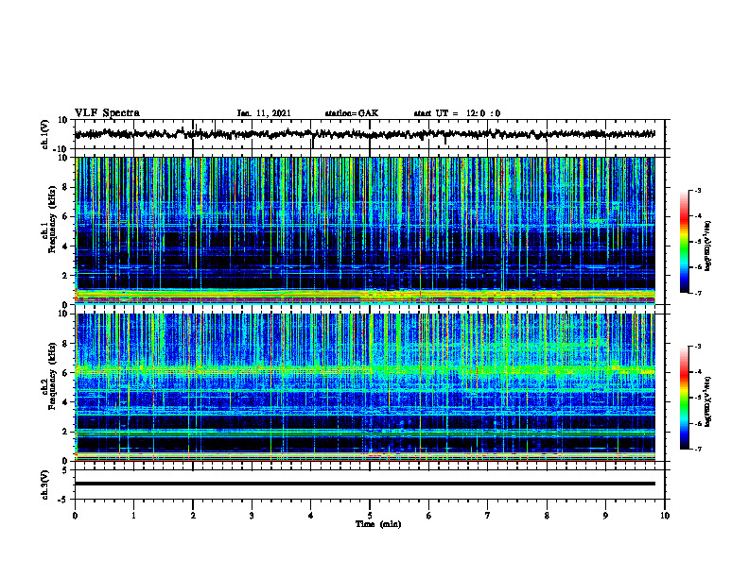Click inside the ch.1 frequency spectrogram
Screen dimensions: 749x578
(x=365, y=230)
